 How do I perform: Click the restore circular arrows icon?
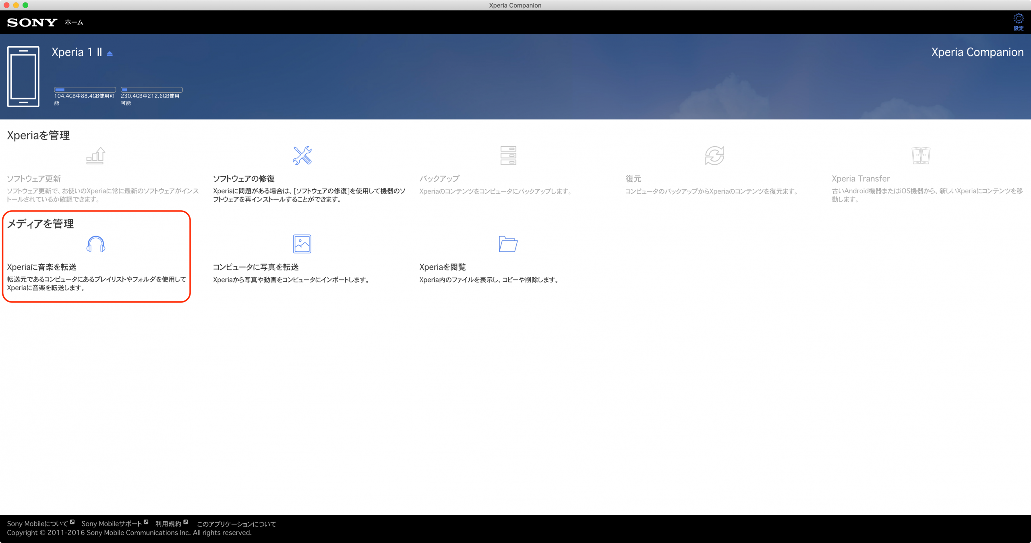[714, 155]
